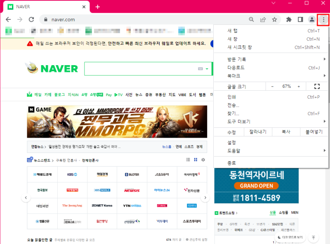Viewport: 330px width, 244px height.
Task: Select 인쇄 menu item
Action: pyautogui.click(x=271, y=97)
